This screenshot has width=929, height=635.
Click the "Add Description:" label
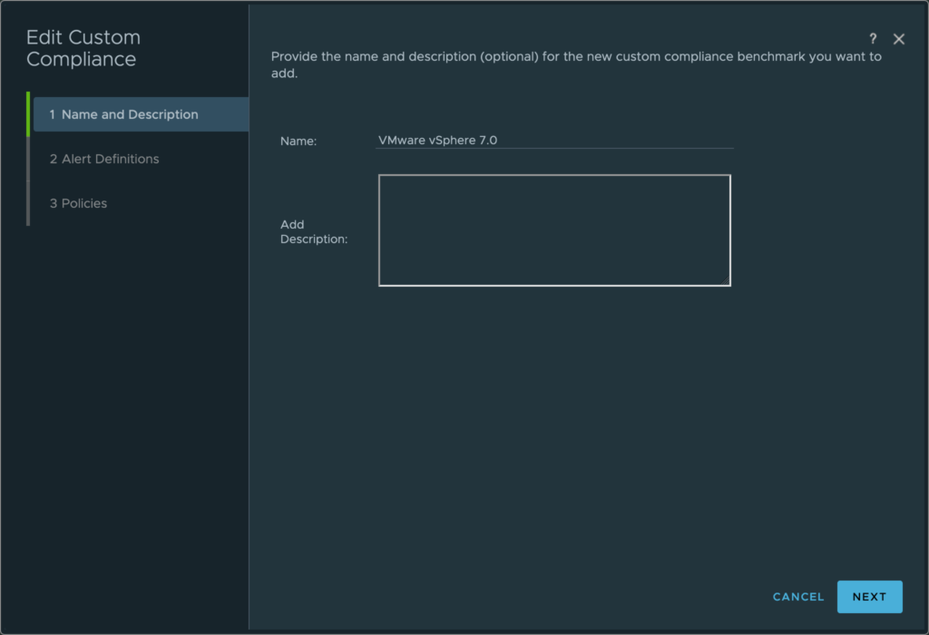click(314, 231)
